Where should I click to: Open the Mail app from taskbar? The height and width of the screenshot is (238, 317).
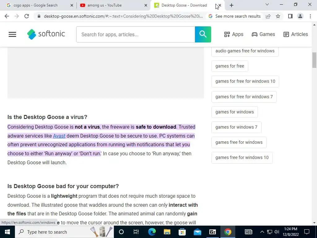coord(197,232)
